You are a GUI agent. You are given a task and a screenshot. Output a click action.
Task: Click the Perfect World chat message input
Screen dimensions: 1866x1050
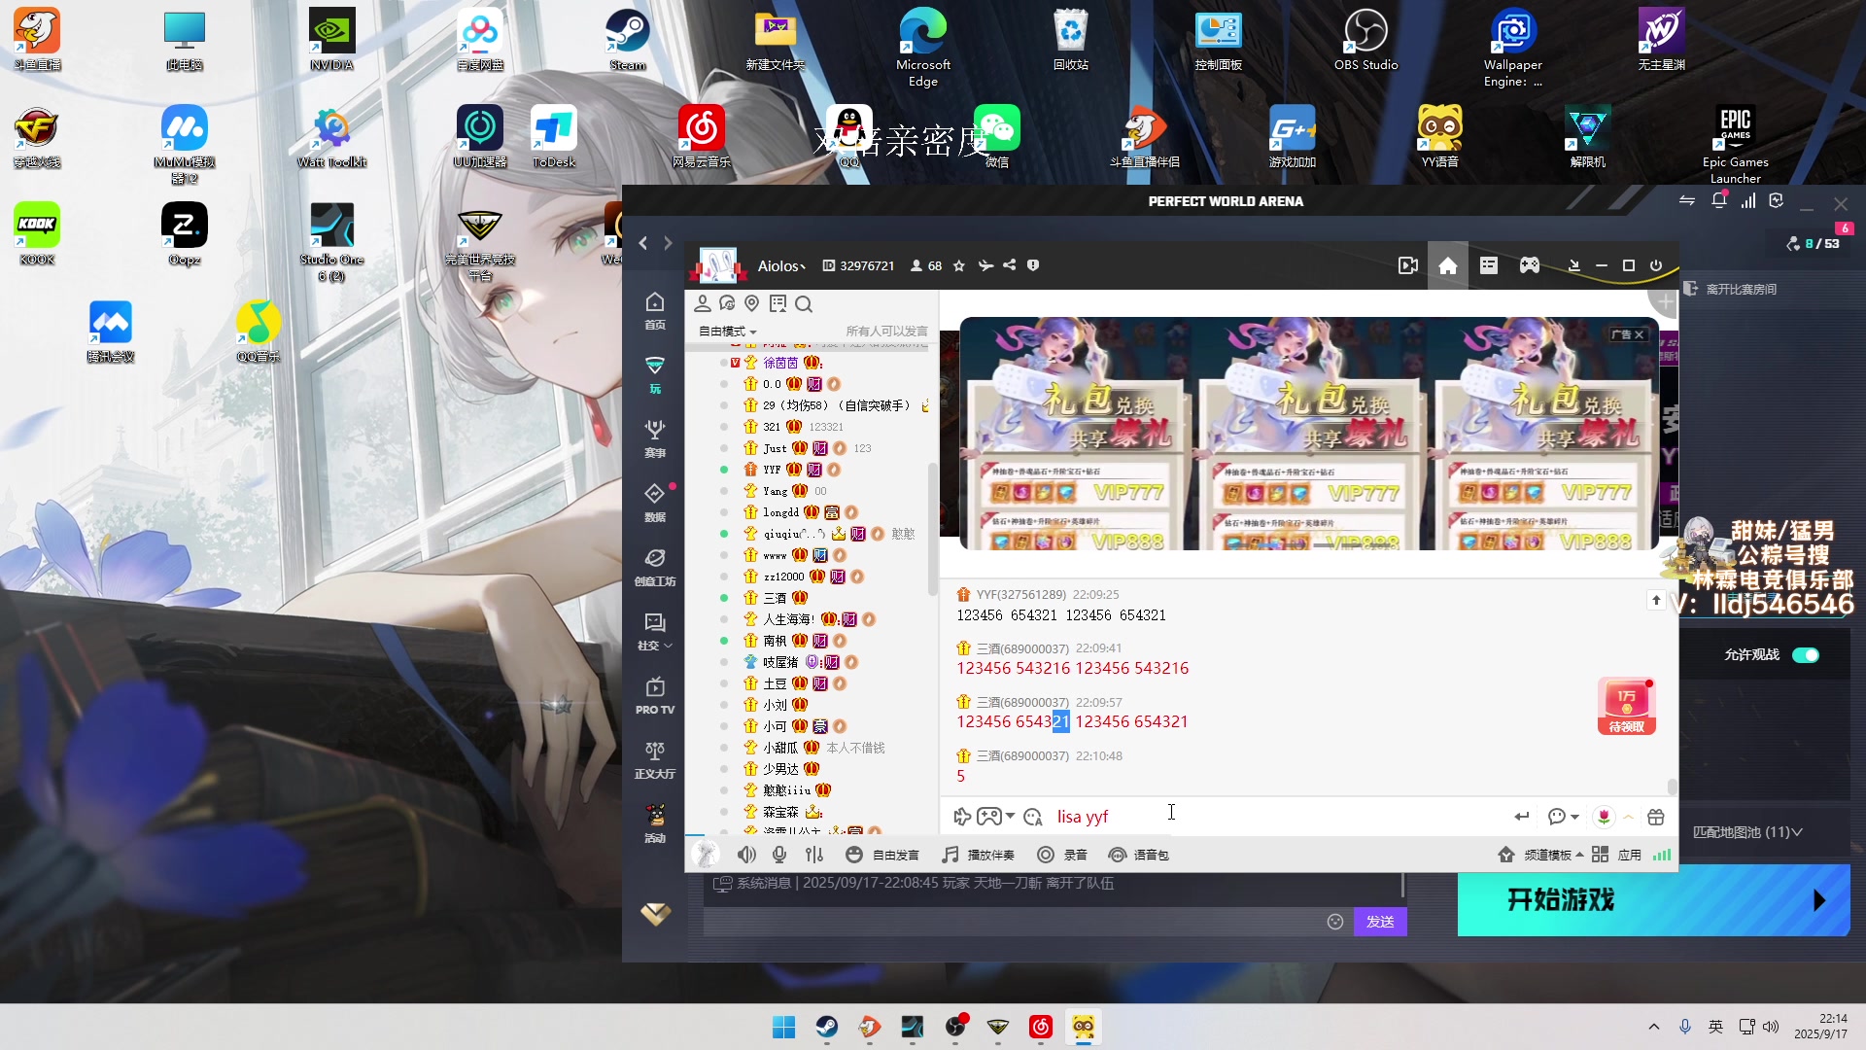point(1014,922)
